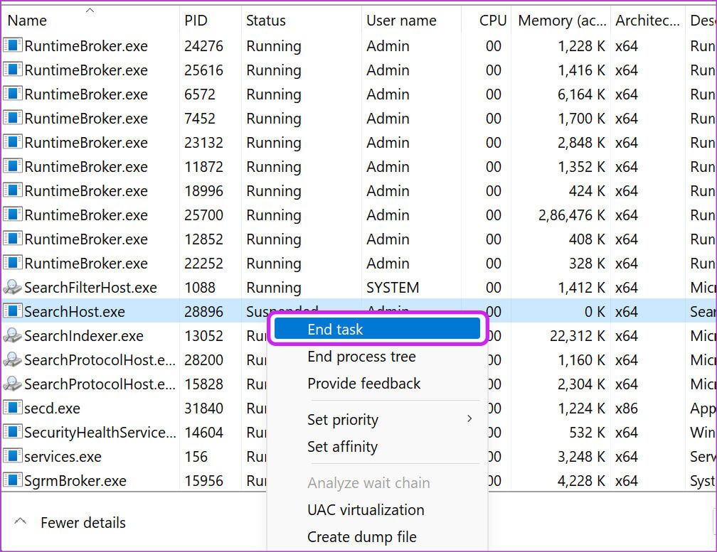The width and height of the screenshot is (717, 552).
Task: Click icon of RuntimeBroker.exe PID 7452
Action: [12, 118]
